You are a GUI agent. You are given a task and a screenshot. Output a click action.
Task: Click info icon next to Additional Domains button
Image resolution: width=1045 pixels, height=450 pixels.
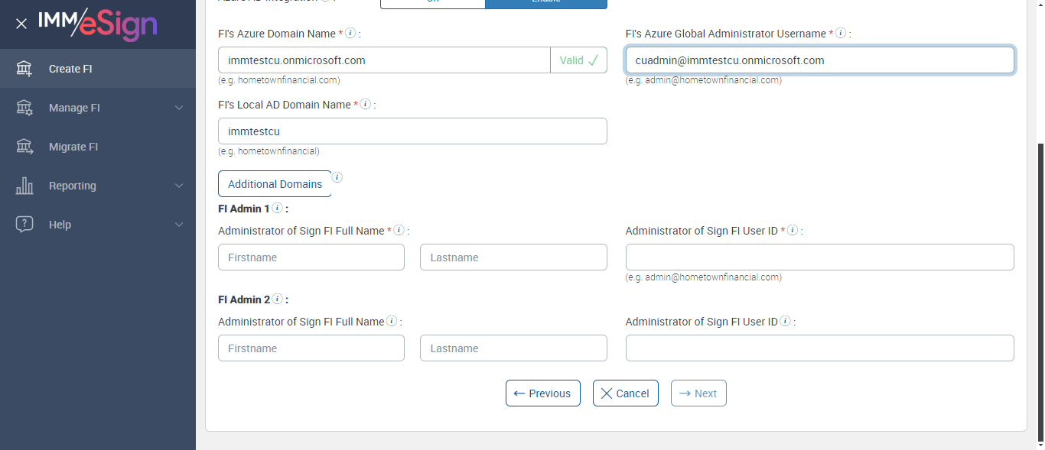coord(337,177)
